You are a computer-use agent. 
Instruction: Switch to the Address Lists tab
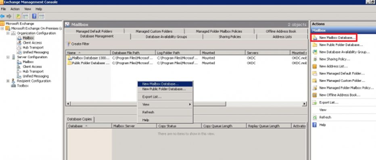click(282, 37)
